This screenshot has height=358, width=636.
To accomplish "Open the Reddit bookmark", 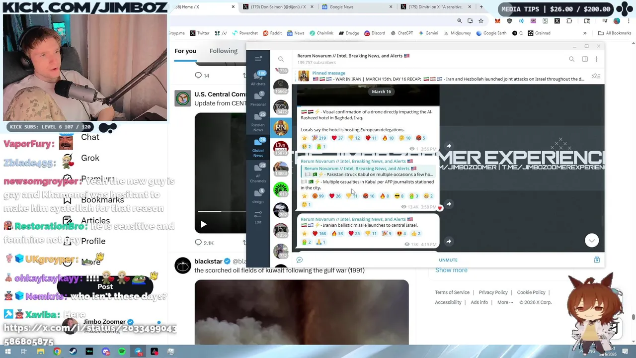I will pyautogui.click(x=272, y=33).
